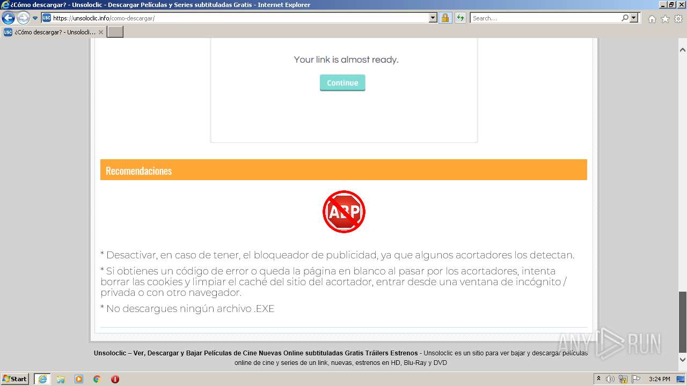This screenshot has width=687, height=386.
Task: Open the Favorites star icon
Action: coord(665,19)
